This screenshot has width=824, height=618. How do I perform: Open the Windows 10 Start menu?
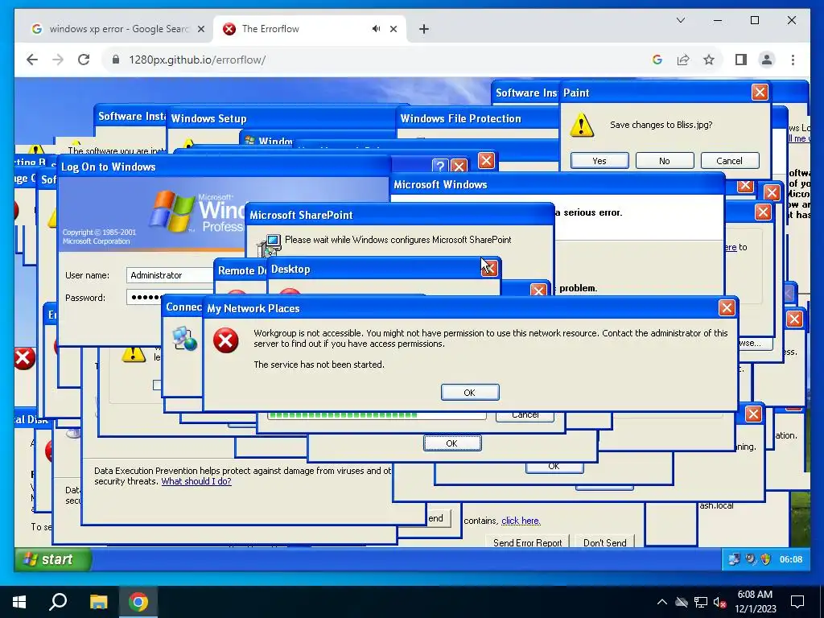click(19, 602)
